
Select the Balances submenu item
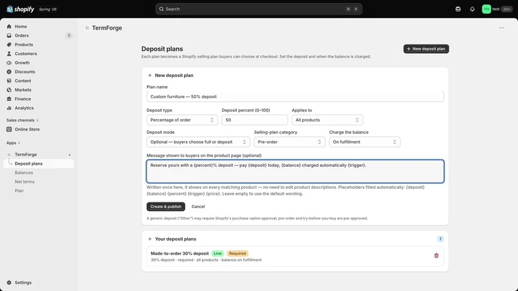[39, 173]
